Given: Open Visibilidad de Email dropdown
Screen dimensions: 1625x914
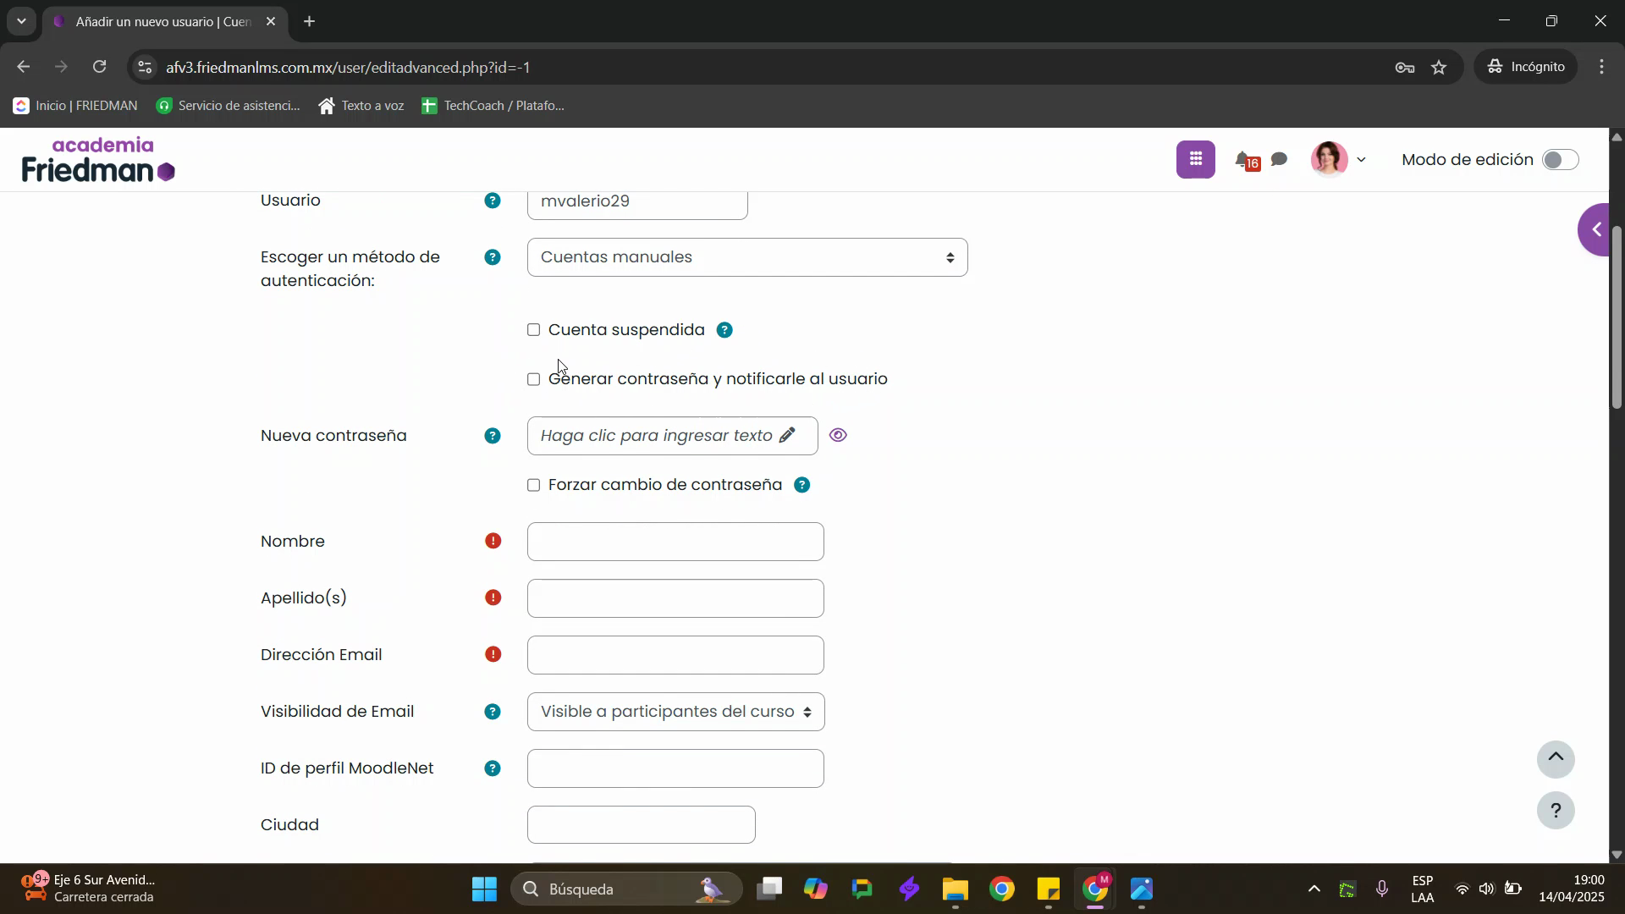Looking at the screenshot, I should [675, 712].
